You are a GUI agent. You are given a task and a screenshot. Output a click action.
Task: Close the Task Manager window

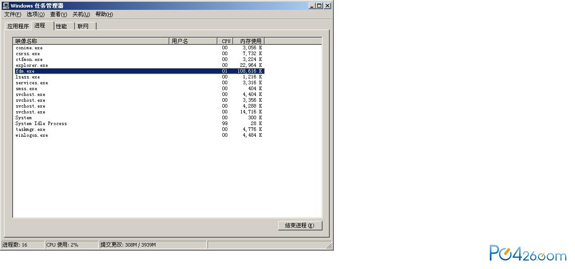click(x=327, y=6)
